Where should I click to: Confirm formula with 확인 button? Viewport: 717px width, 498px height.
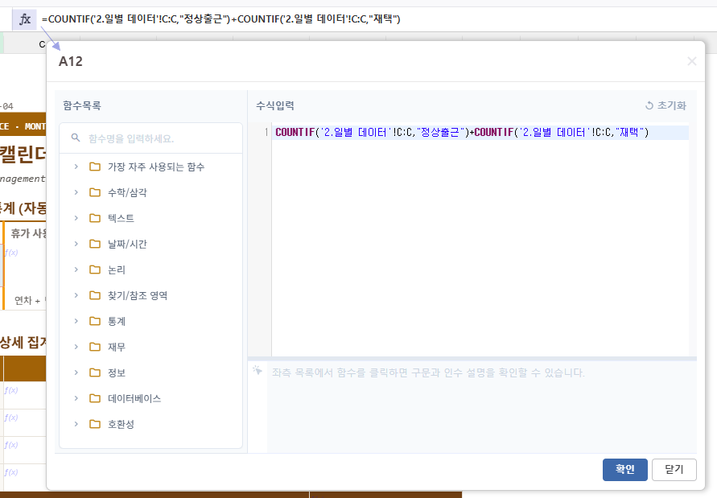click(624, 470)
